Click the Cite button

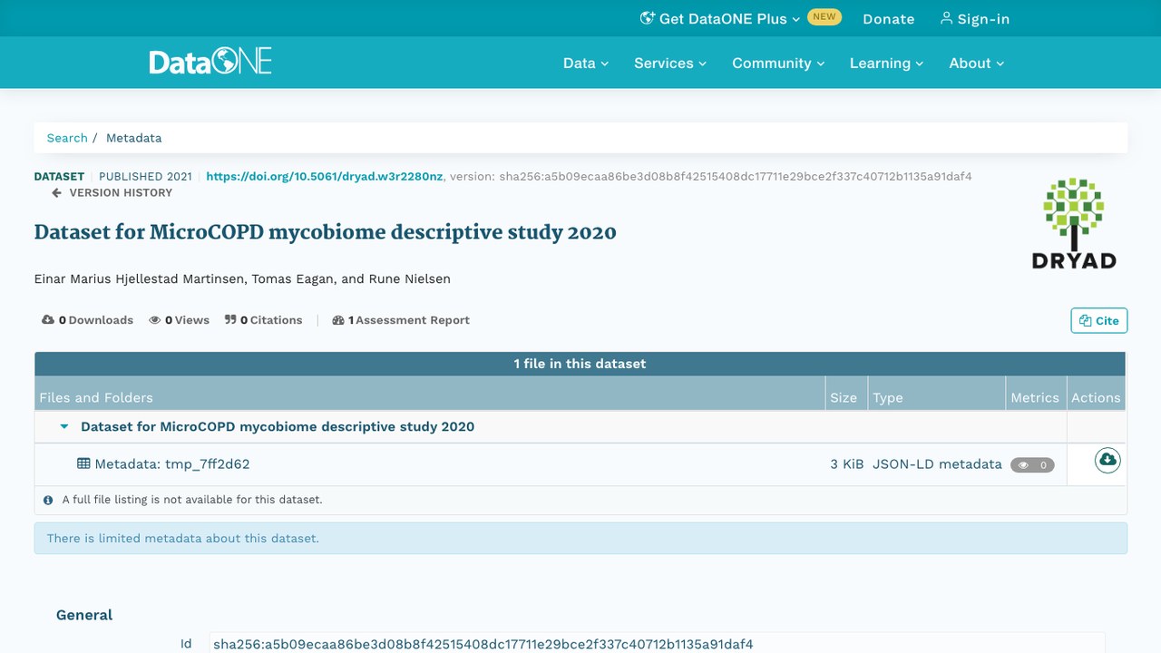1099,320
